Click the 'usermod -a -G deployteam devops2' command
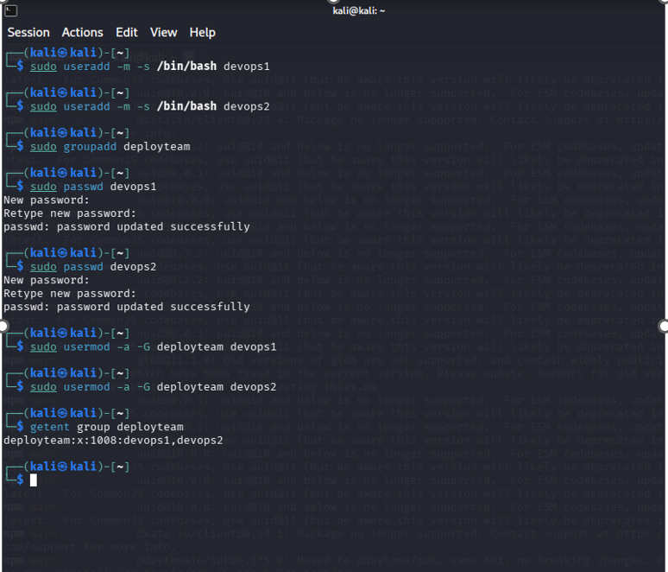 pos(169,387)
